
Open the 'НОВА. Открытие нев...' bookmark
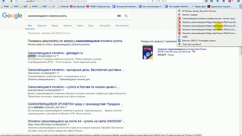(x=99, y=6)
